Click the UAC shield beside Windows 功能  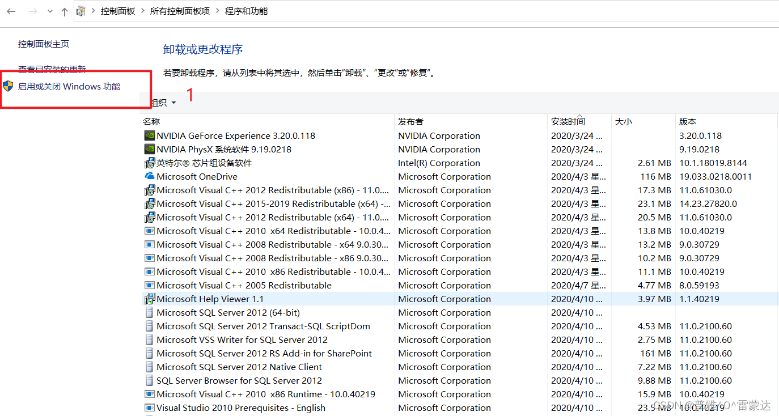[8, 86]
